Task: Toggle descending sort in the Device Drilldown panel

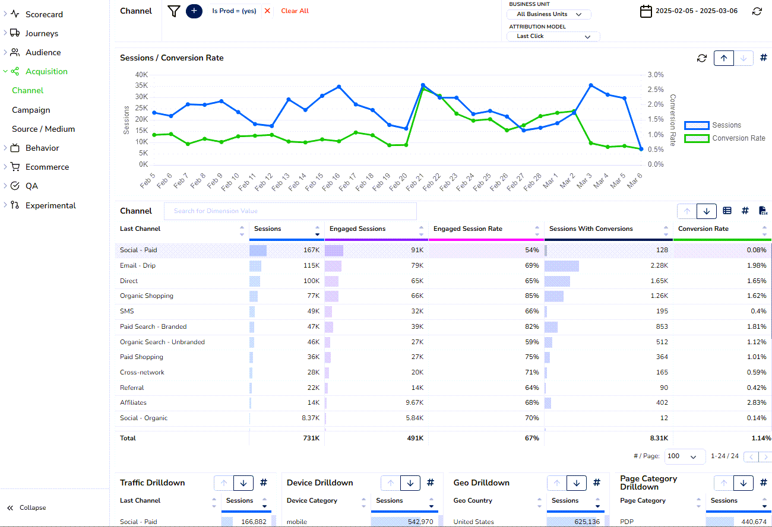Action: (410, 482)
